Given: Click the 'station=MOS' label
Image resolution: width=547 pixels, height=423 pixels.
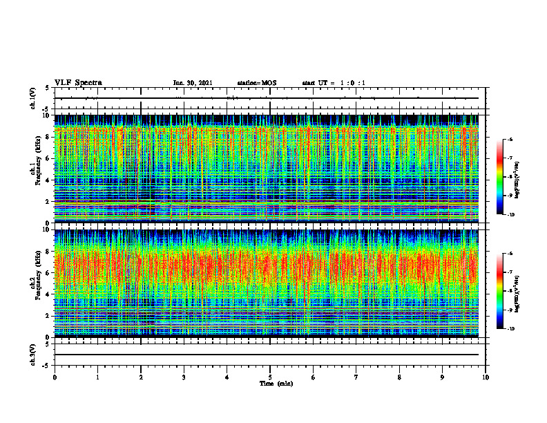Looking at the screenshot, I should (x=257, y=83).
